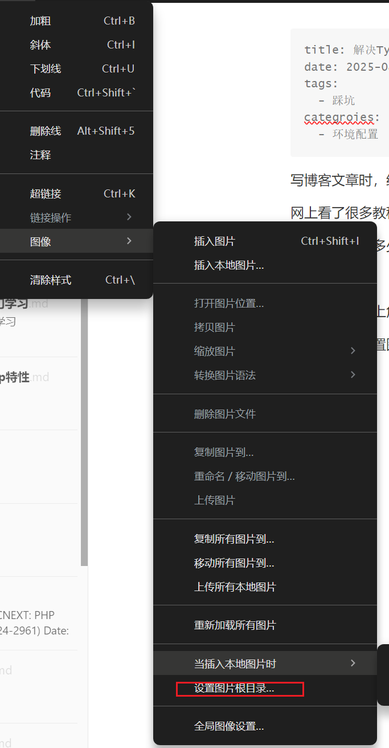The width and height of the screenshot is (389, 748).
Task: Select the 注释 comment menu item
Action: (x=40, y=155)
